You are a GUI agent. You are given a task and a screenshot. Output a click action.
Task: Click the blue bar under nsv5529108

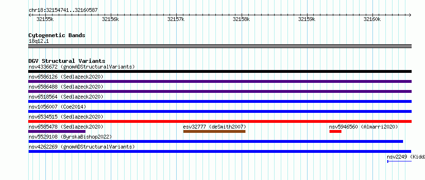click(216, 141)
